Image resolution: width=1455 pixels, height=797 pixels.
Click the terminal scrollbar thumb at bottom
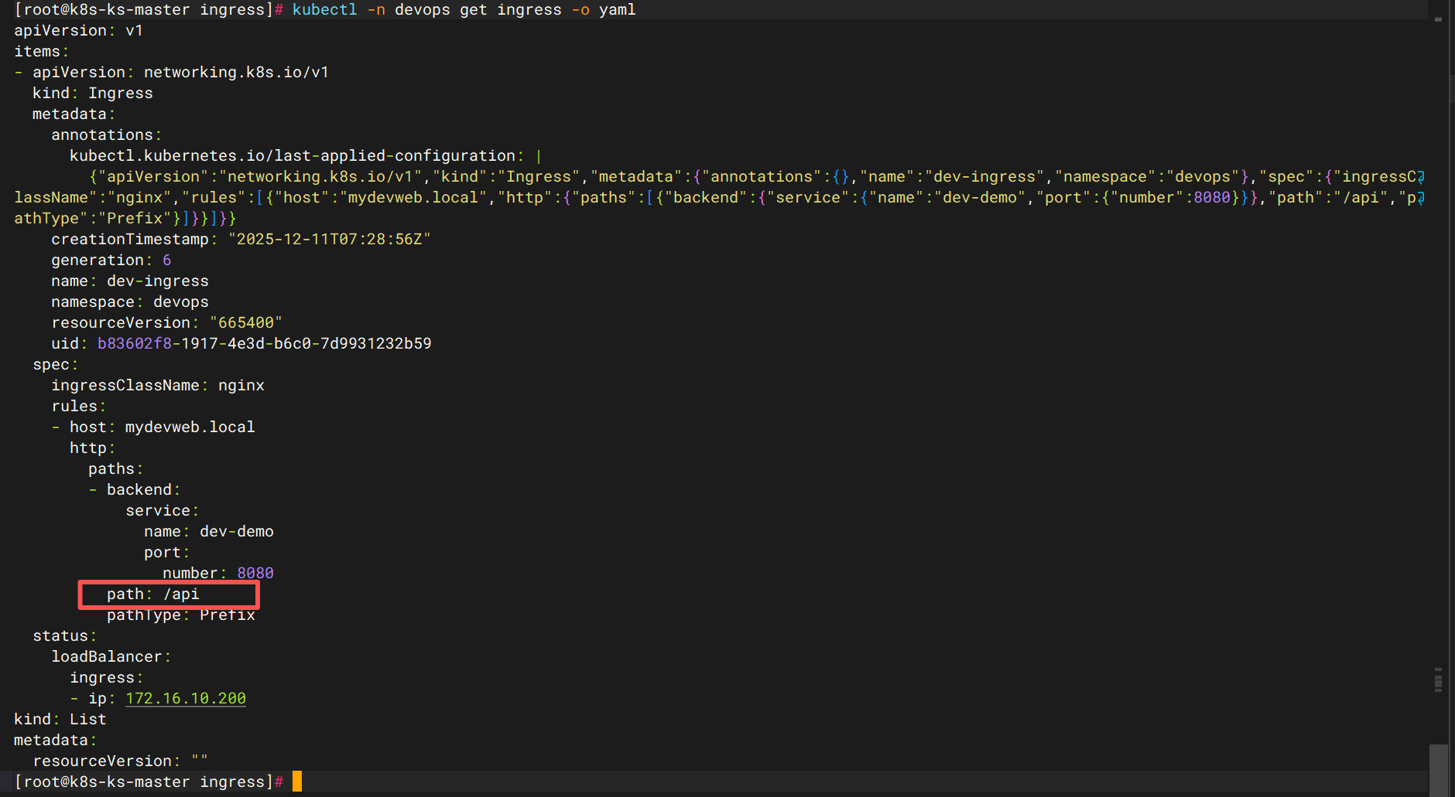[x=1438, y=768]
